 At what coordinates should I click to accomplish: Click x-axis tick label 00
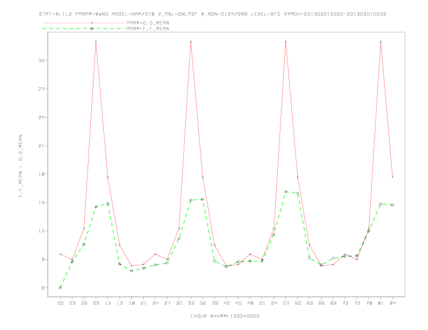pyautogui.click(x=61, y=303)
